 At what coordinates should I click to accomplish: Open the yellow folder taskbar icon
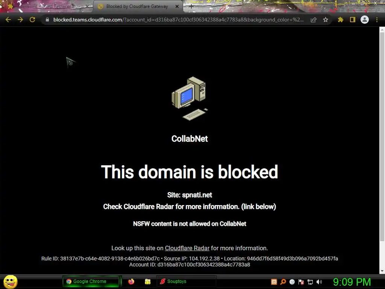[x=147, y=281]
